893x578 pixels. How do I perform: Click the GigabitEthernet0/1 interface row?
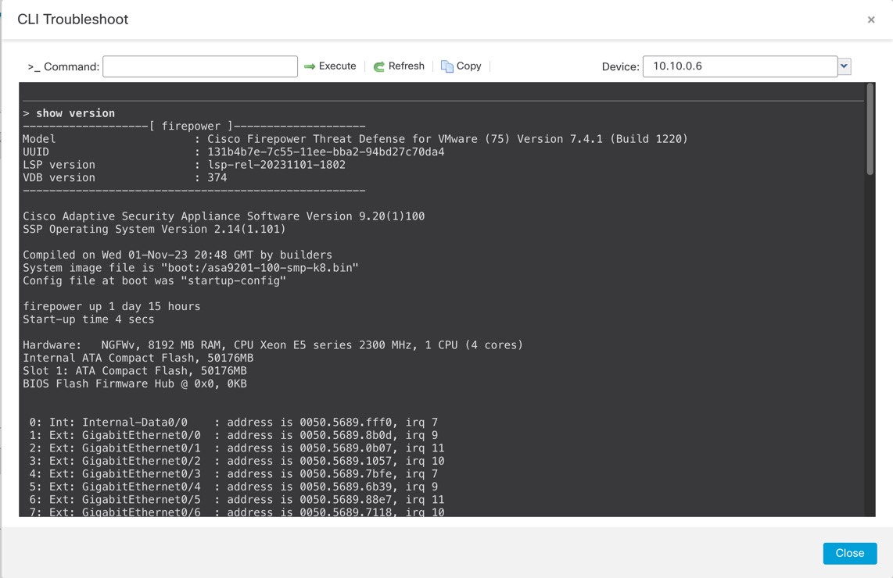tap(237, 448)
